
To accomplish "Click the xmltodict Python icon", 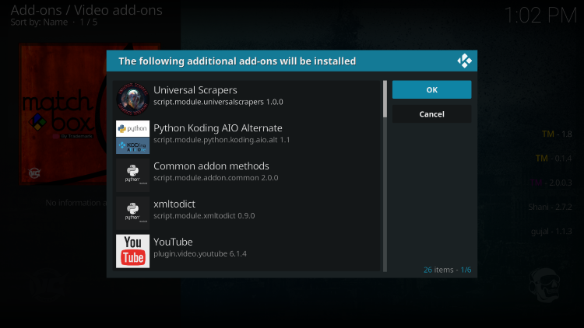I will 132,212.
